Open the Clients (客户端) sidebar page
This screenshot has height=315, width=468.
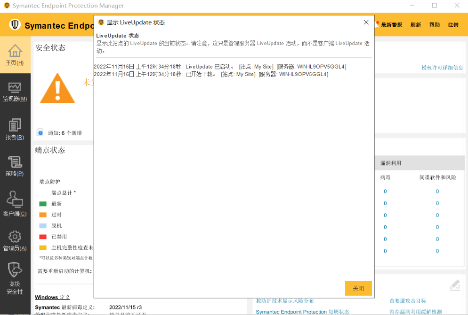[x=15, y=204]
